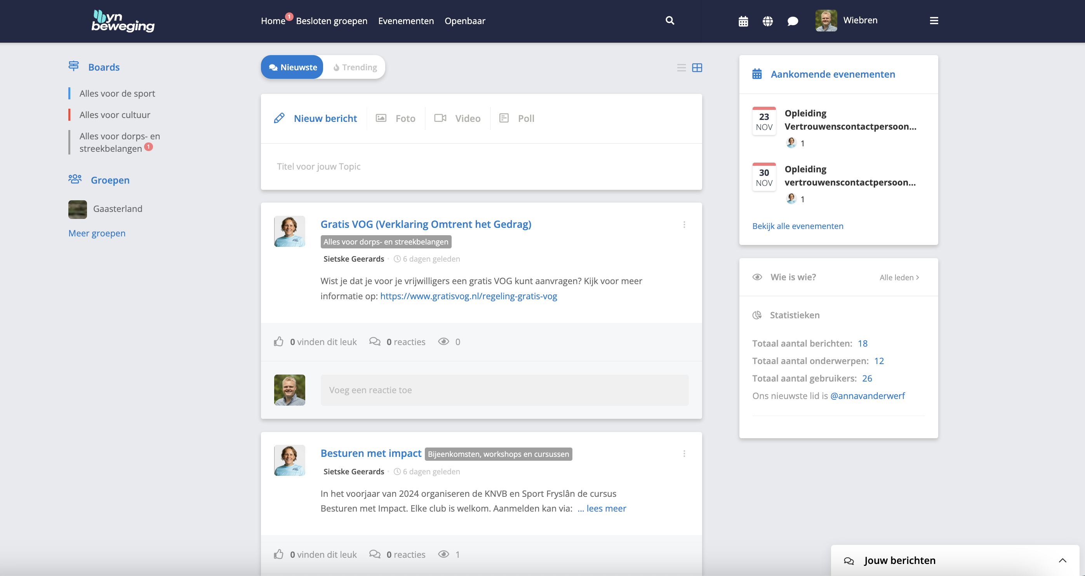Go to Home in navigation
The width and height of the screenshot is (1085, 576).
click(x=273, y=21)
